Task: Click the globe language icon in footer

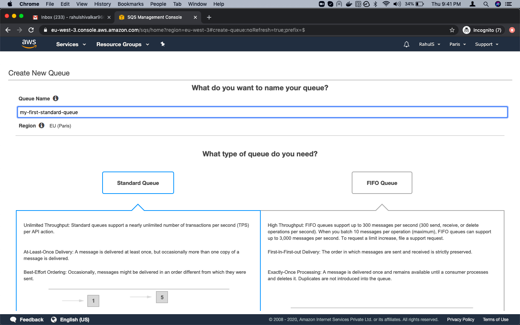Action: (x=54, y=320)
